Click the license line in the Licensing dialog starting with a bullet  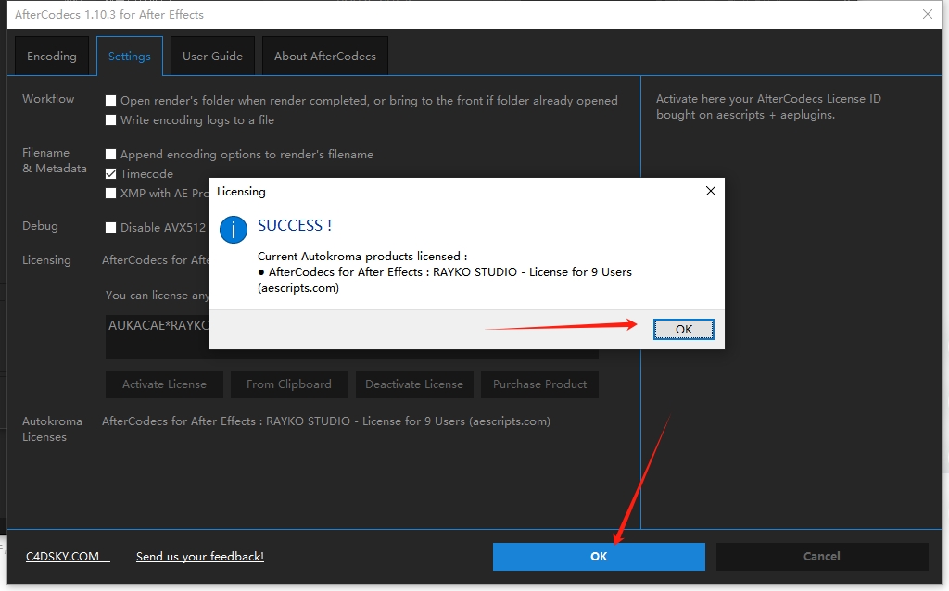[x=445, y=272]
